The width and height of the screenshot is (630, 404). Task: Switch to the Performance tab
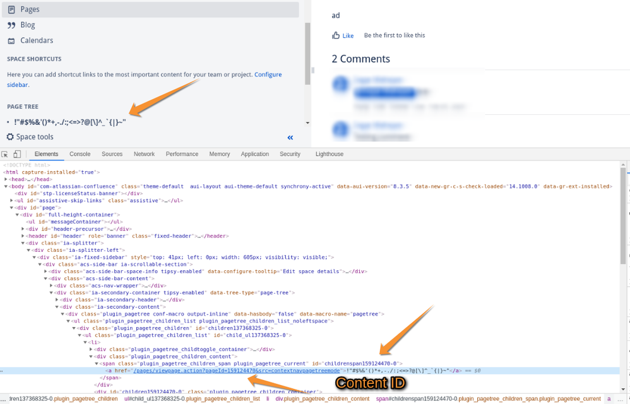pyautogui.click(x=182, y=154)
